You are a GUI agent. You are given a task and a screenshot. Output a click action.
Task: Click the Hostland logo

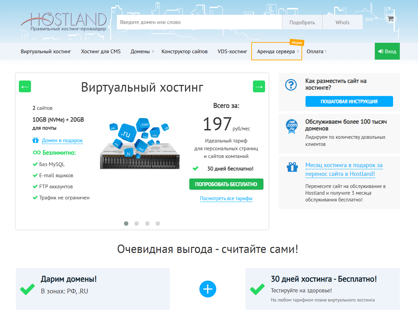[64, 22]
